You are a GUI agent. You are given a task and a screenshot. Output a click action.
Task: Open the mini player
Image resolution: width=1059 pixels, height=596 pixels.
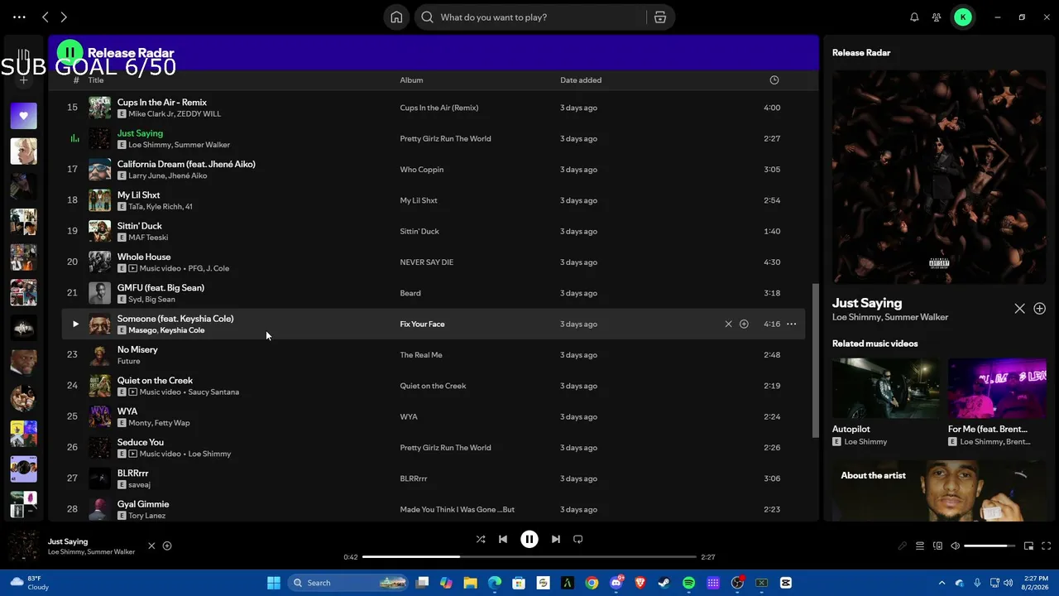coord(1028,546)
